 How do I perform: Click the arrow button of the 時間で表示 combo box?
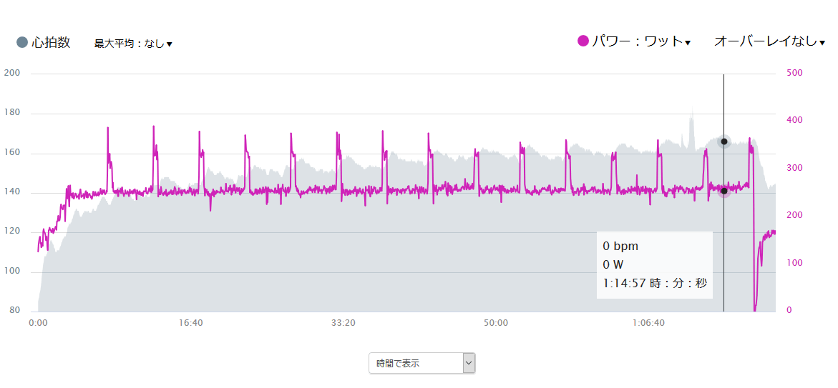pyautogui.click(x=469, y=363)
